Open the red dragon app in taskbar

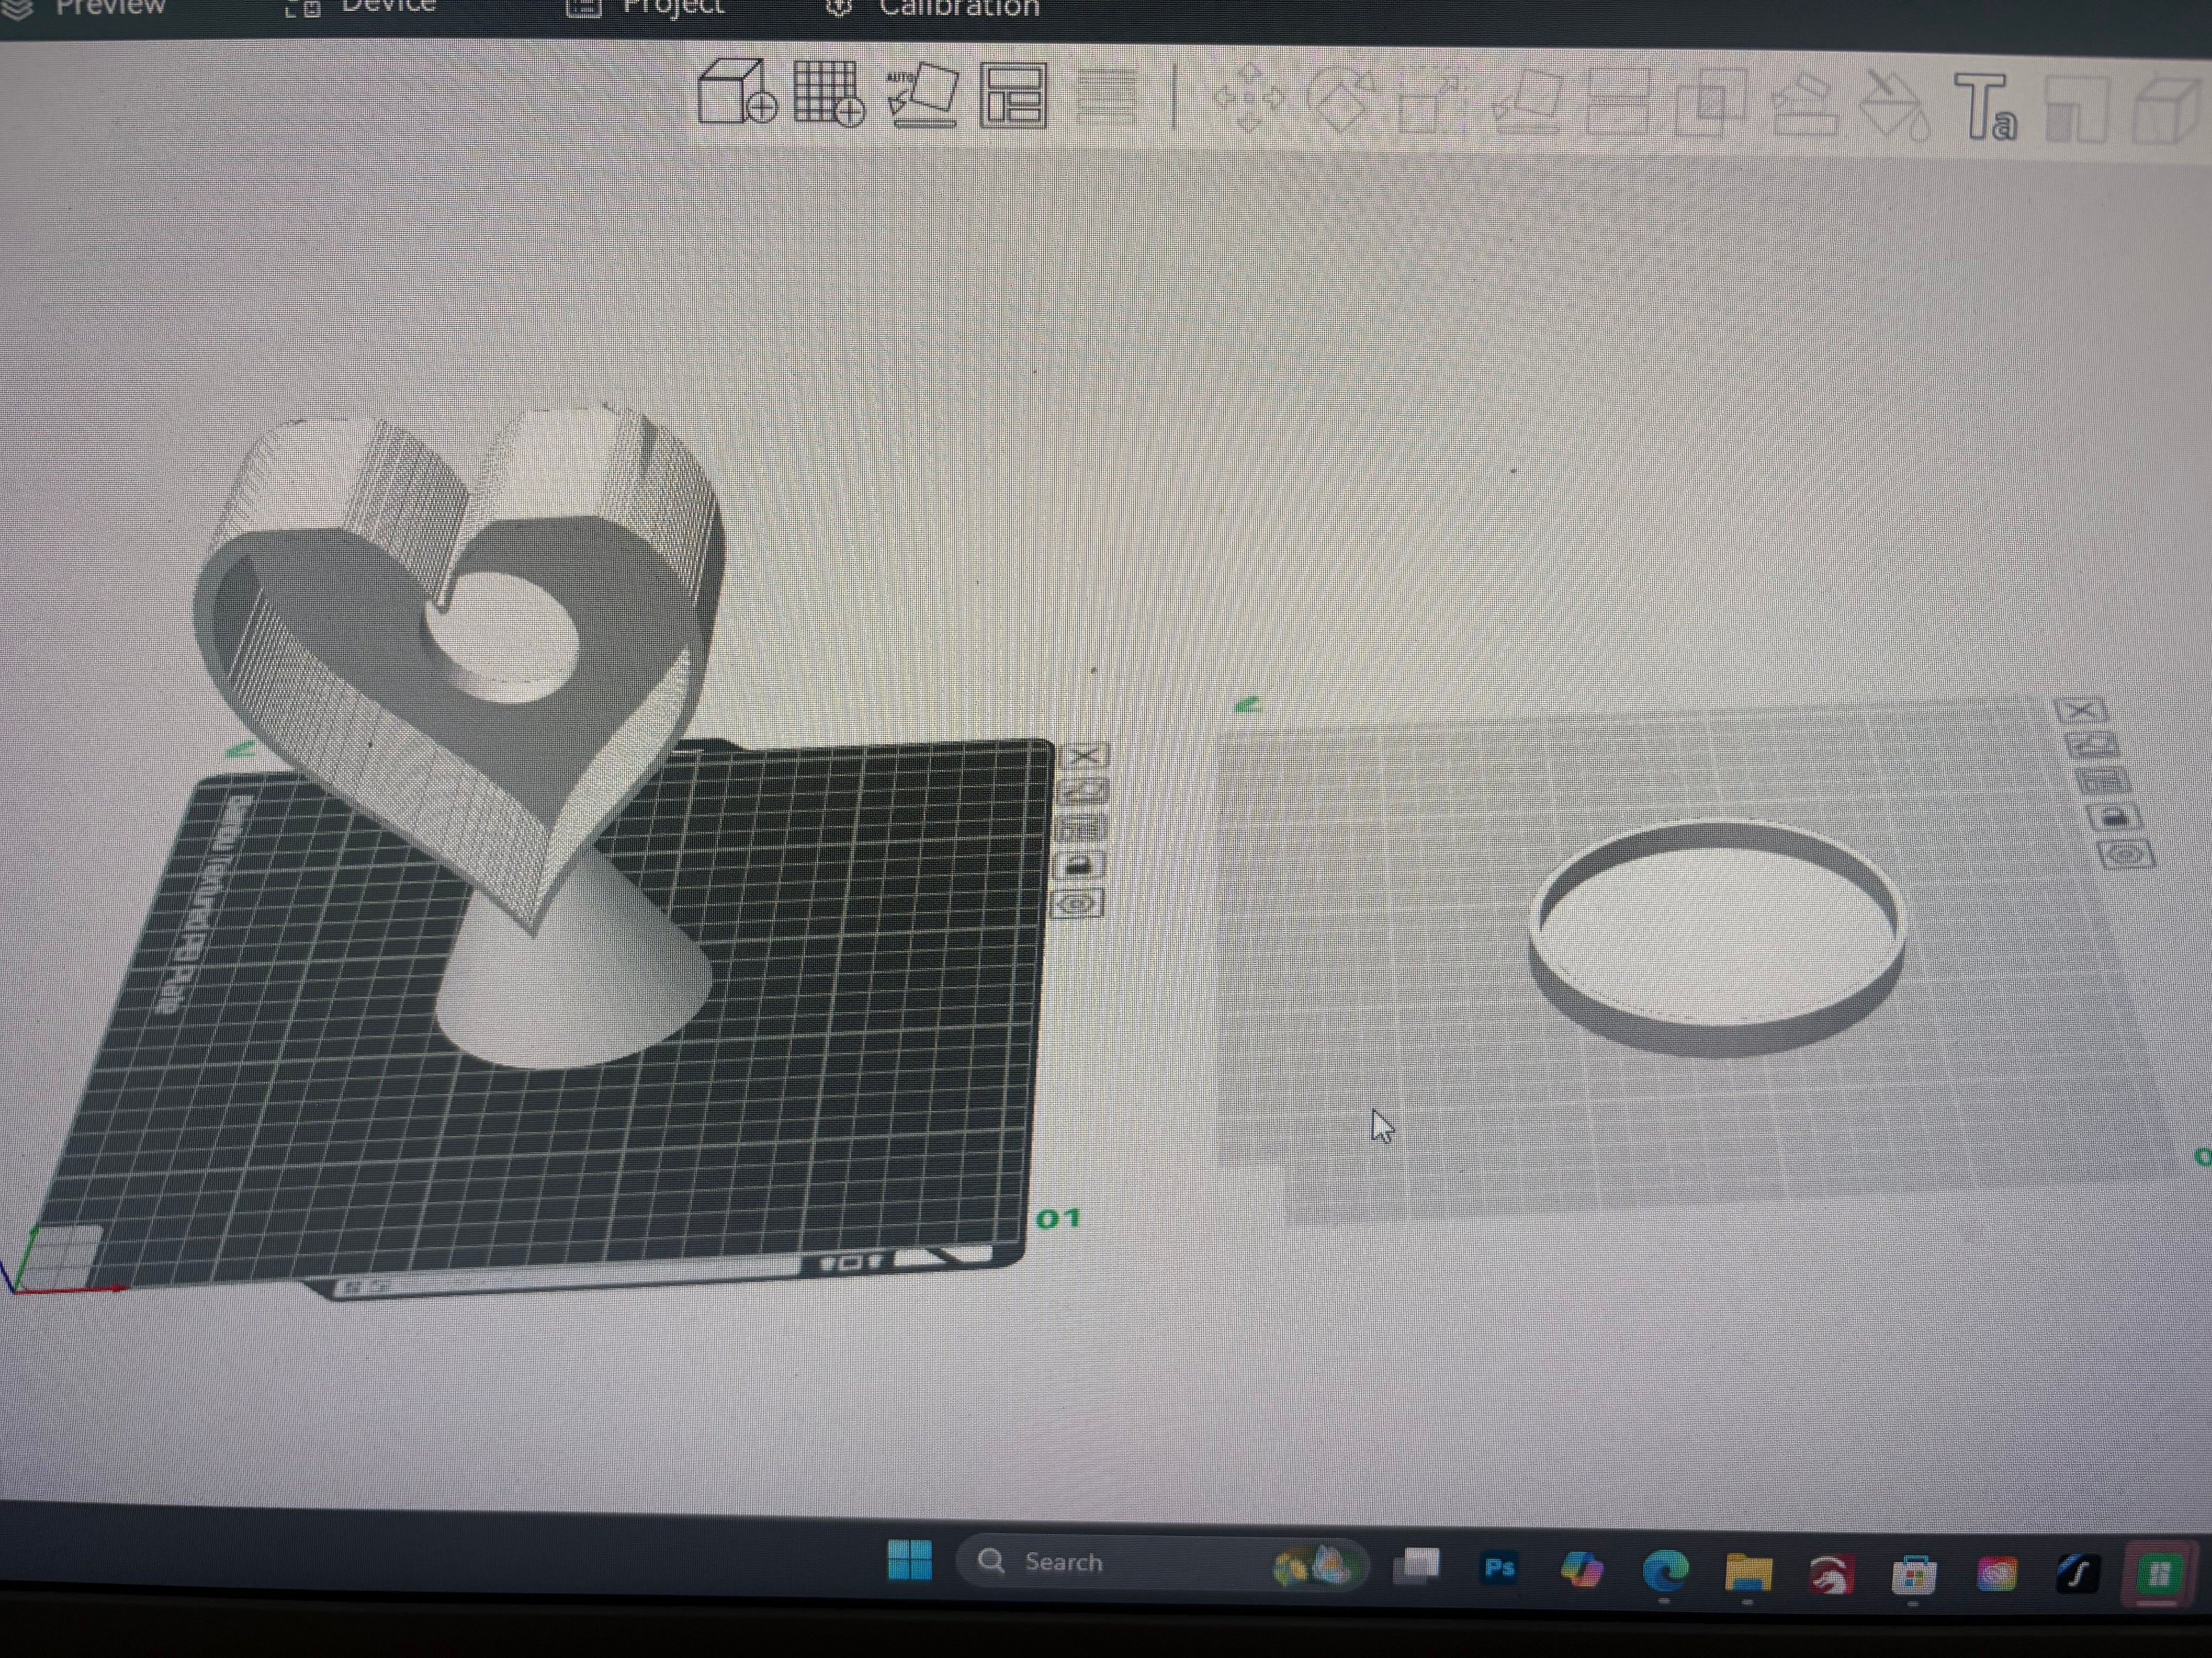[1830, 1575]
